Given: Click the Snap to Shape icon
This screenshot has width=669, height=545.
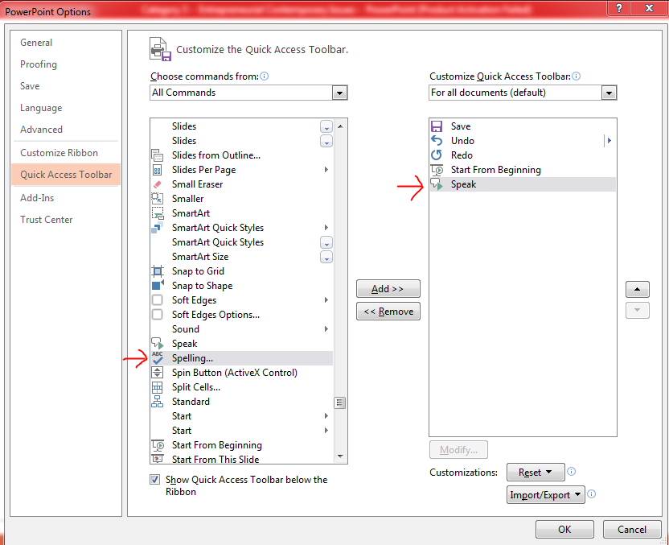Looking at the screenshot, I should (x=158, y=285).
